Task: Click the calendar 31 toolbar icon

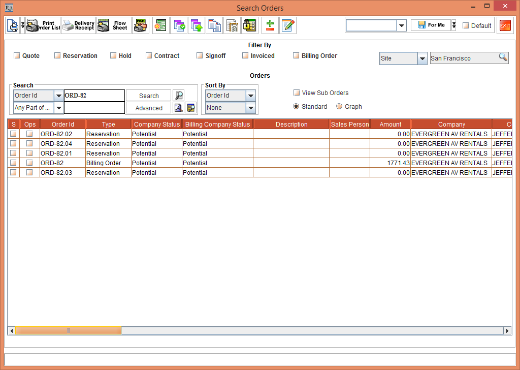Action: pos(232,25)
